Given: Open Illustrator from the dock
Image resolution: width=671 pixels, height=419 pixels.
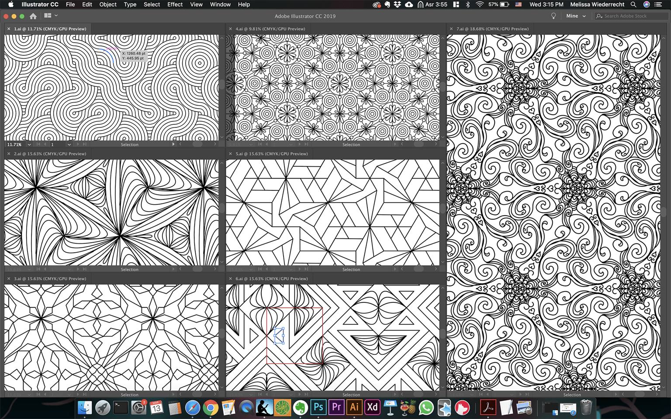Looking at the screenshot, I should pos(354,408).
